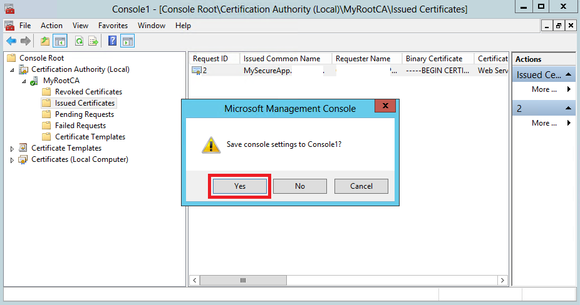Click the Refresh toolbar icon

79,41
